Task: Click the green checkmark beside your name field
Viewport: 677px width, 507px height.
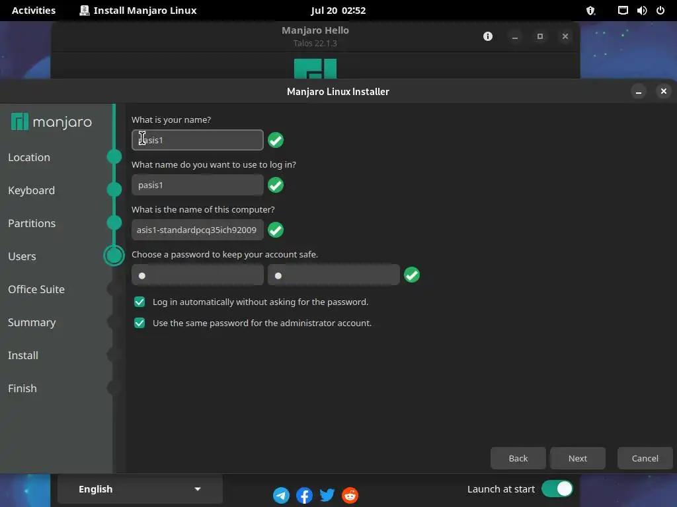Action: coord(276,140)
